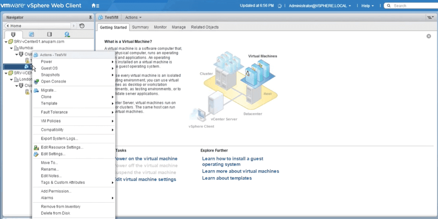
Task: Select the second SRV-VCEN vCenter icon
Action: [x=11, y=73]
